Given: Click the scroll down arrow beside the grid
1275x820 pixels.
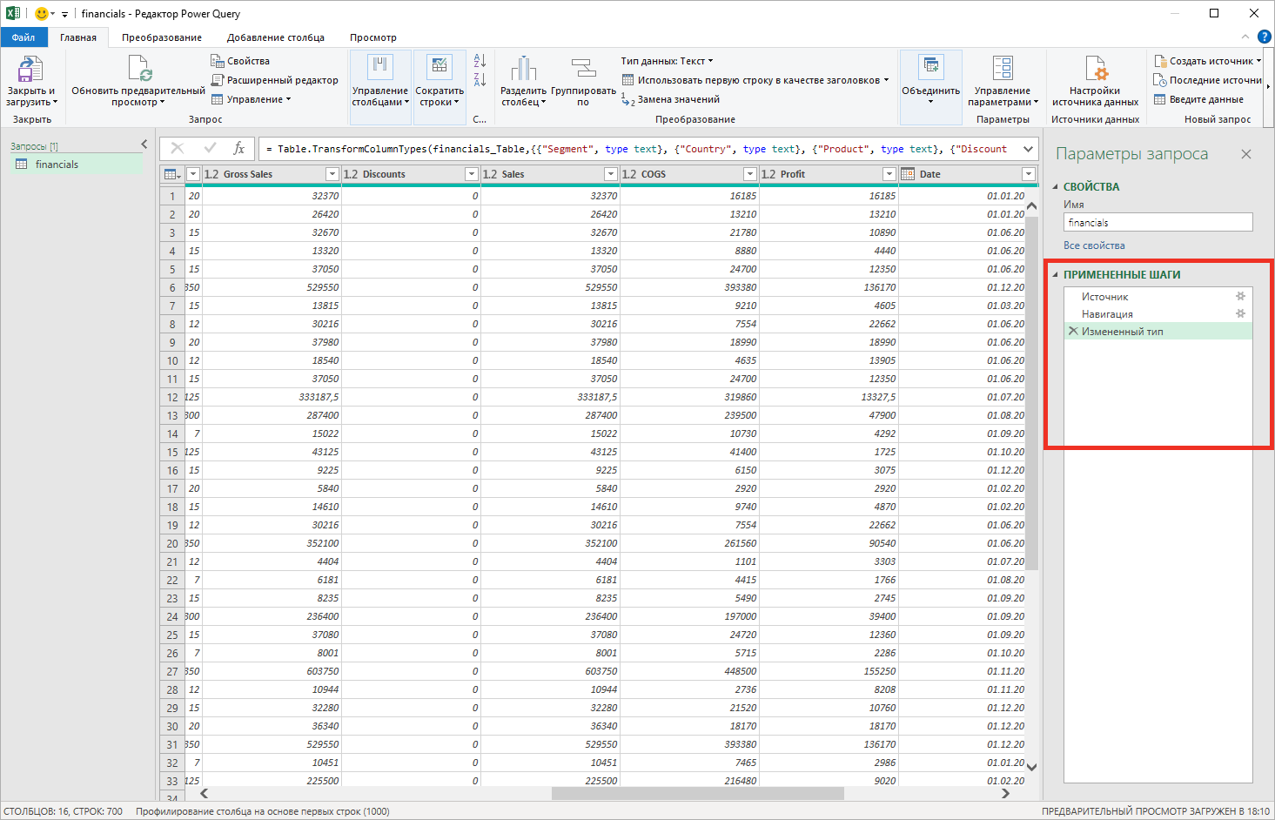Looking at the screenshot, I should 1032,767.
